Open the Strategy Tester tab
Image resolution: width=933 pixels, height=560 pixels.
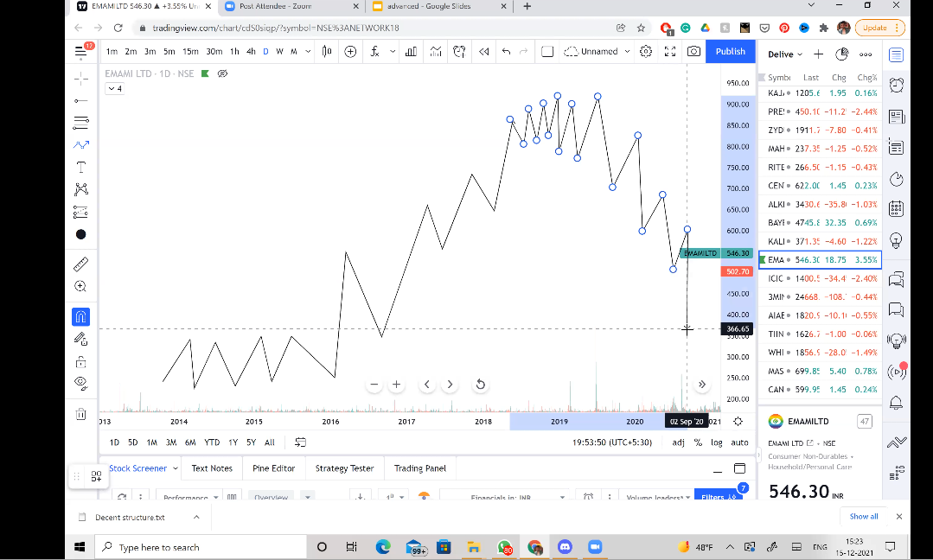coord(344,468)
